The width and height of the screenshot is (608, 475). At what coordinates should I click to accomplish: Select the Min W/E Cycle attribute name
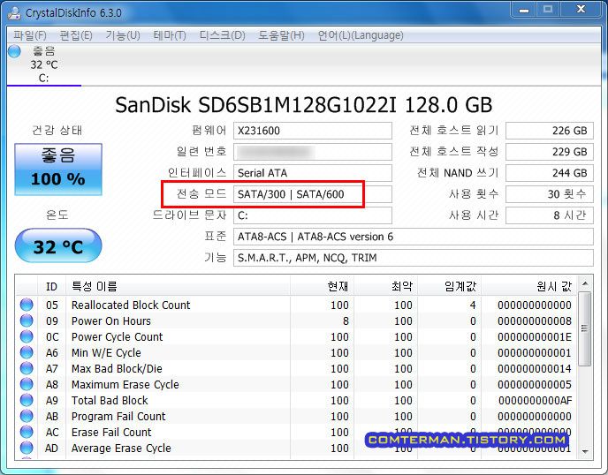(106, 352)
